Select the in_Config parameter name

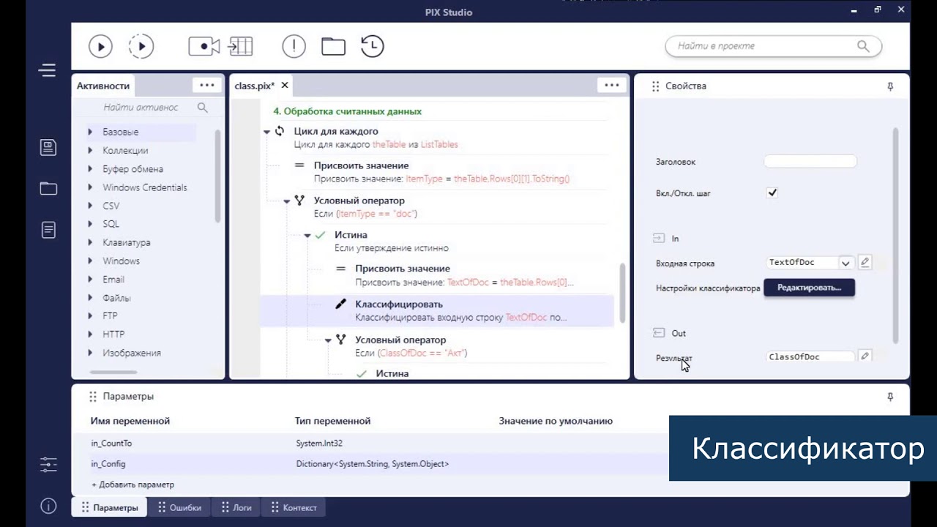[x=108, y=464]
